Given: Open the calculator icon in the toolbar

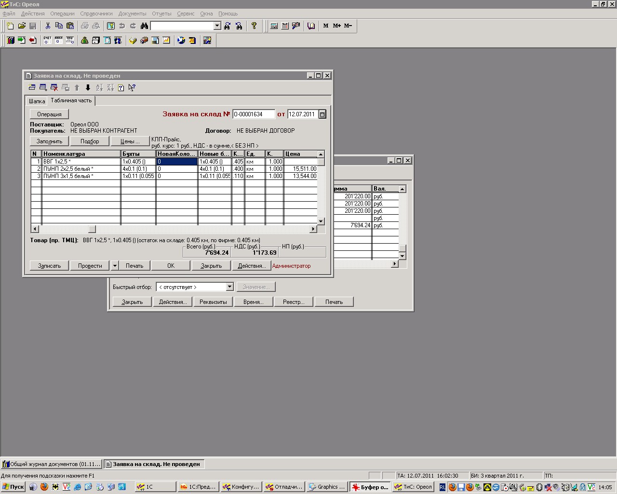Looking at the screenshot, I should point(274,26).
